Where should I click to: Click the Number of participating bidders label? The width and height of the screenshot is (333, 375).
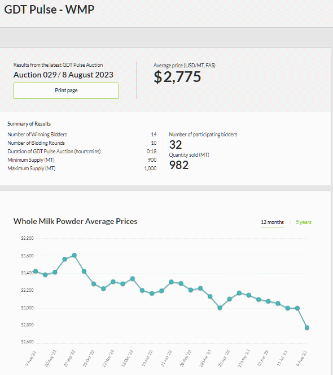point(203,135)
